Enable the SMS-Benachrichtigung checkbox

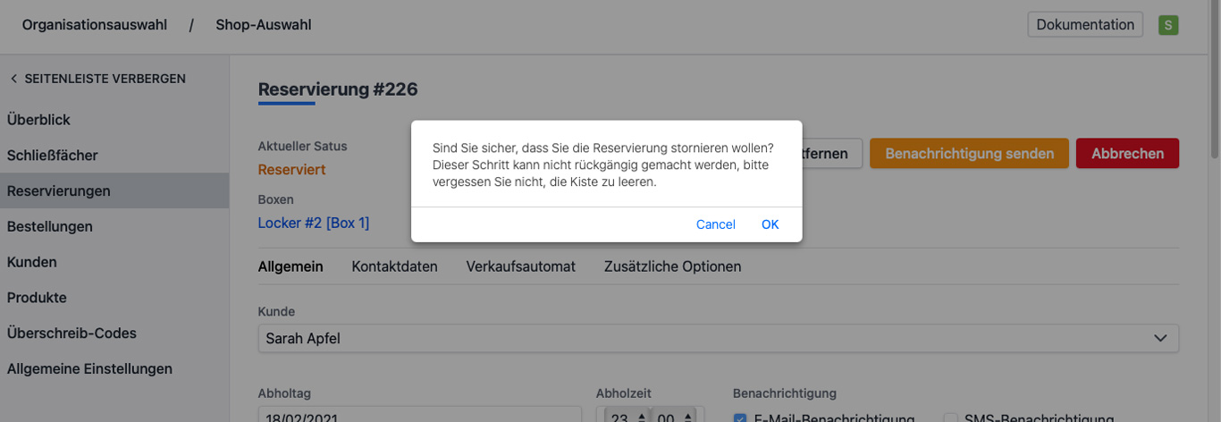[950, 418]
